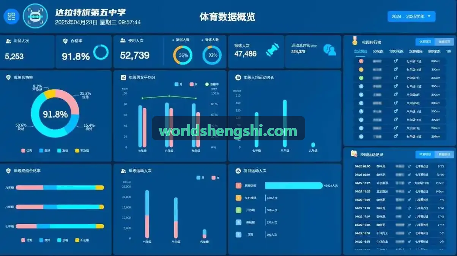
Task: Switch to the 双脚跳绳 ranking tab
Action: 416,51
